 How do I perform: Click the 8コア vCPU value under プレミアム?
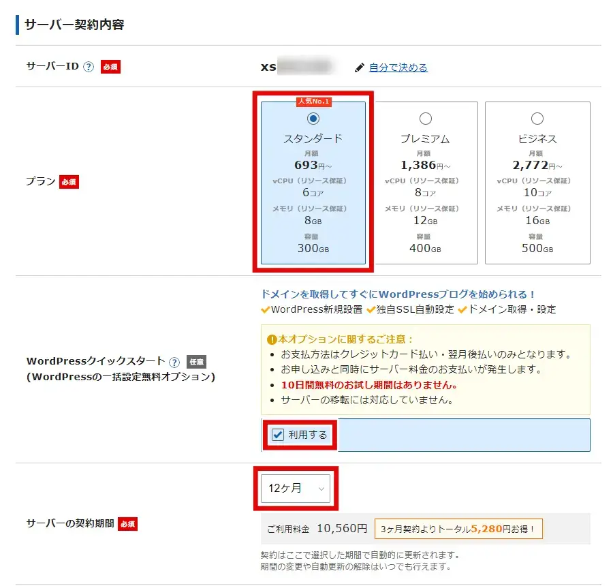pyautogui.click(x=425, y=192)
